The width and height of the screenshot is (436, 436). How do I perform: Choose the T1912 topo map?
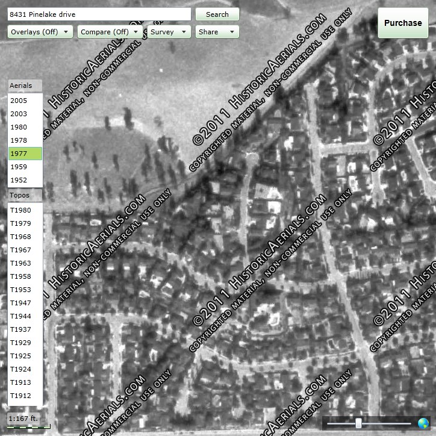(x=25, y=396)
